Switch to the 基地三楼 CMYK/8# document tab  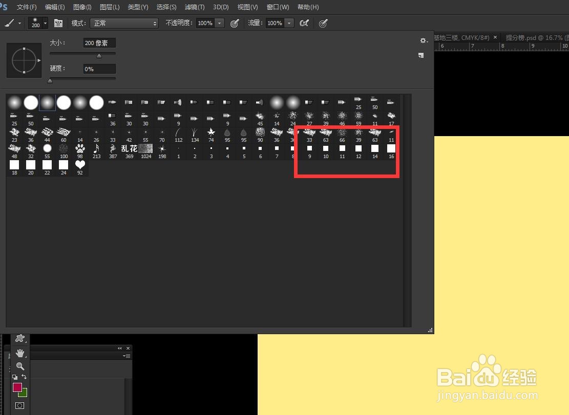pos(461,37)
